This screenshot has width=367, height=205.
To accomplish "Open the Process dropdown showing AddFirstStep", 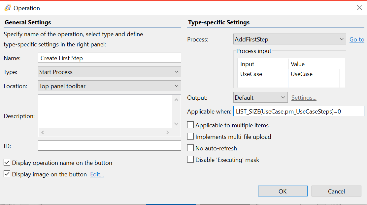I will [289, 39].
